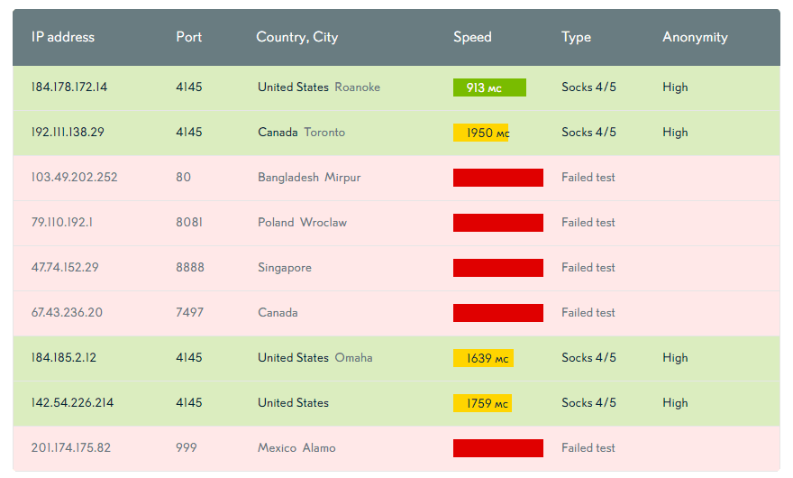Click Failed test in the 67.43.236.20 row

[588, 312]
